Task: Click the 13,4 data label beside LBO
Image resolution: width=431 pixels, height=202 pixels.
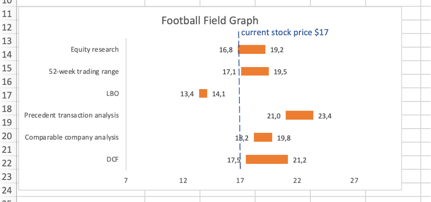Action: 187,94
